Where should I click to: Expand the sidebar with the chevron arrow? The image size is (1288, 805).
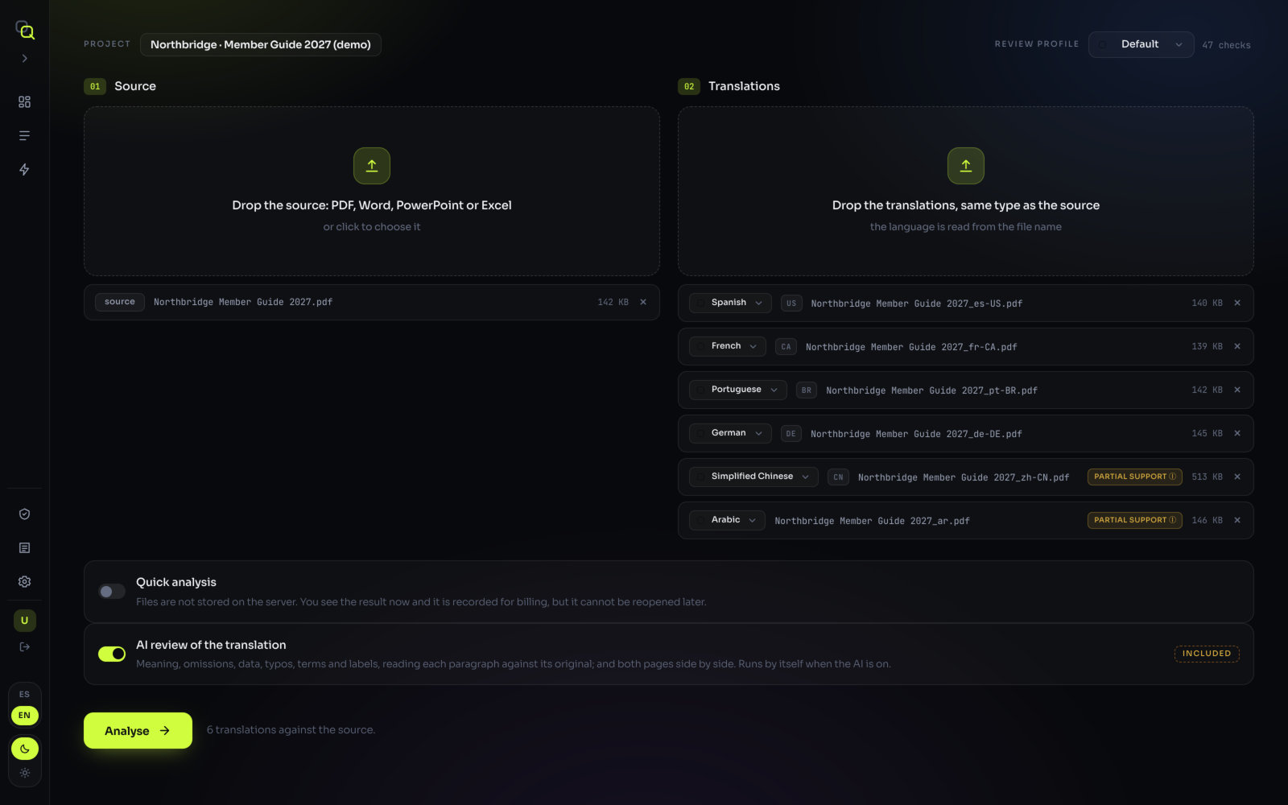coord(25,59)
